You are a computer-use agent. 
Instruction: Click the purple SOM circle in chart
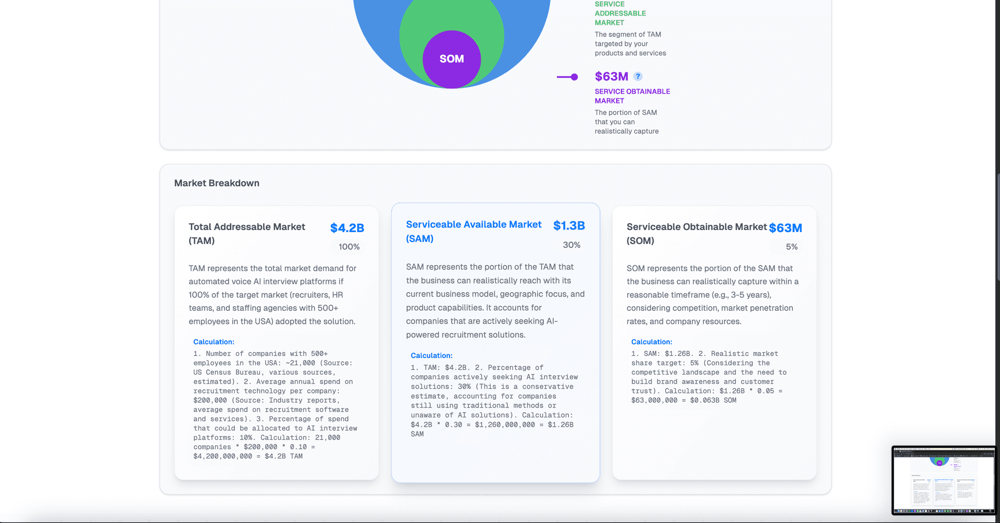(452, 59)
